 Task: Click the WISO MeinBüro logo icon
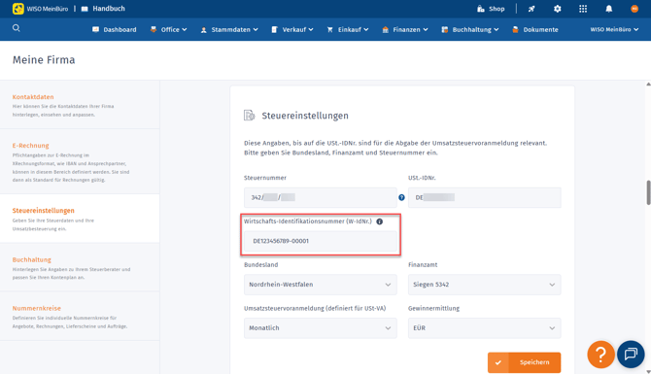(17, 9)
